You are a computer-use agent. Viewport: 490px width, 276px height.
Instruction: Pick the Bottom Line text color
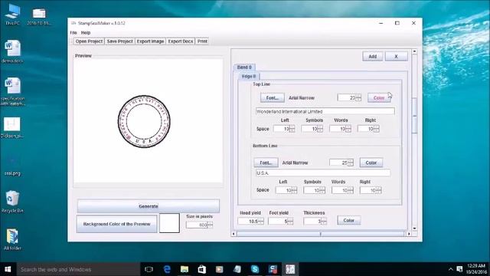click(371, 163)
